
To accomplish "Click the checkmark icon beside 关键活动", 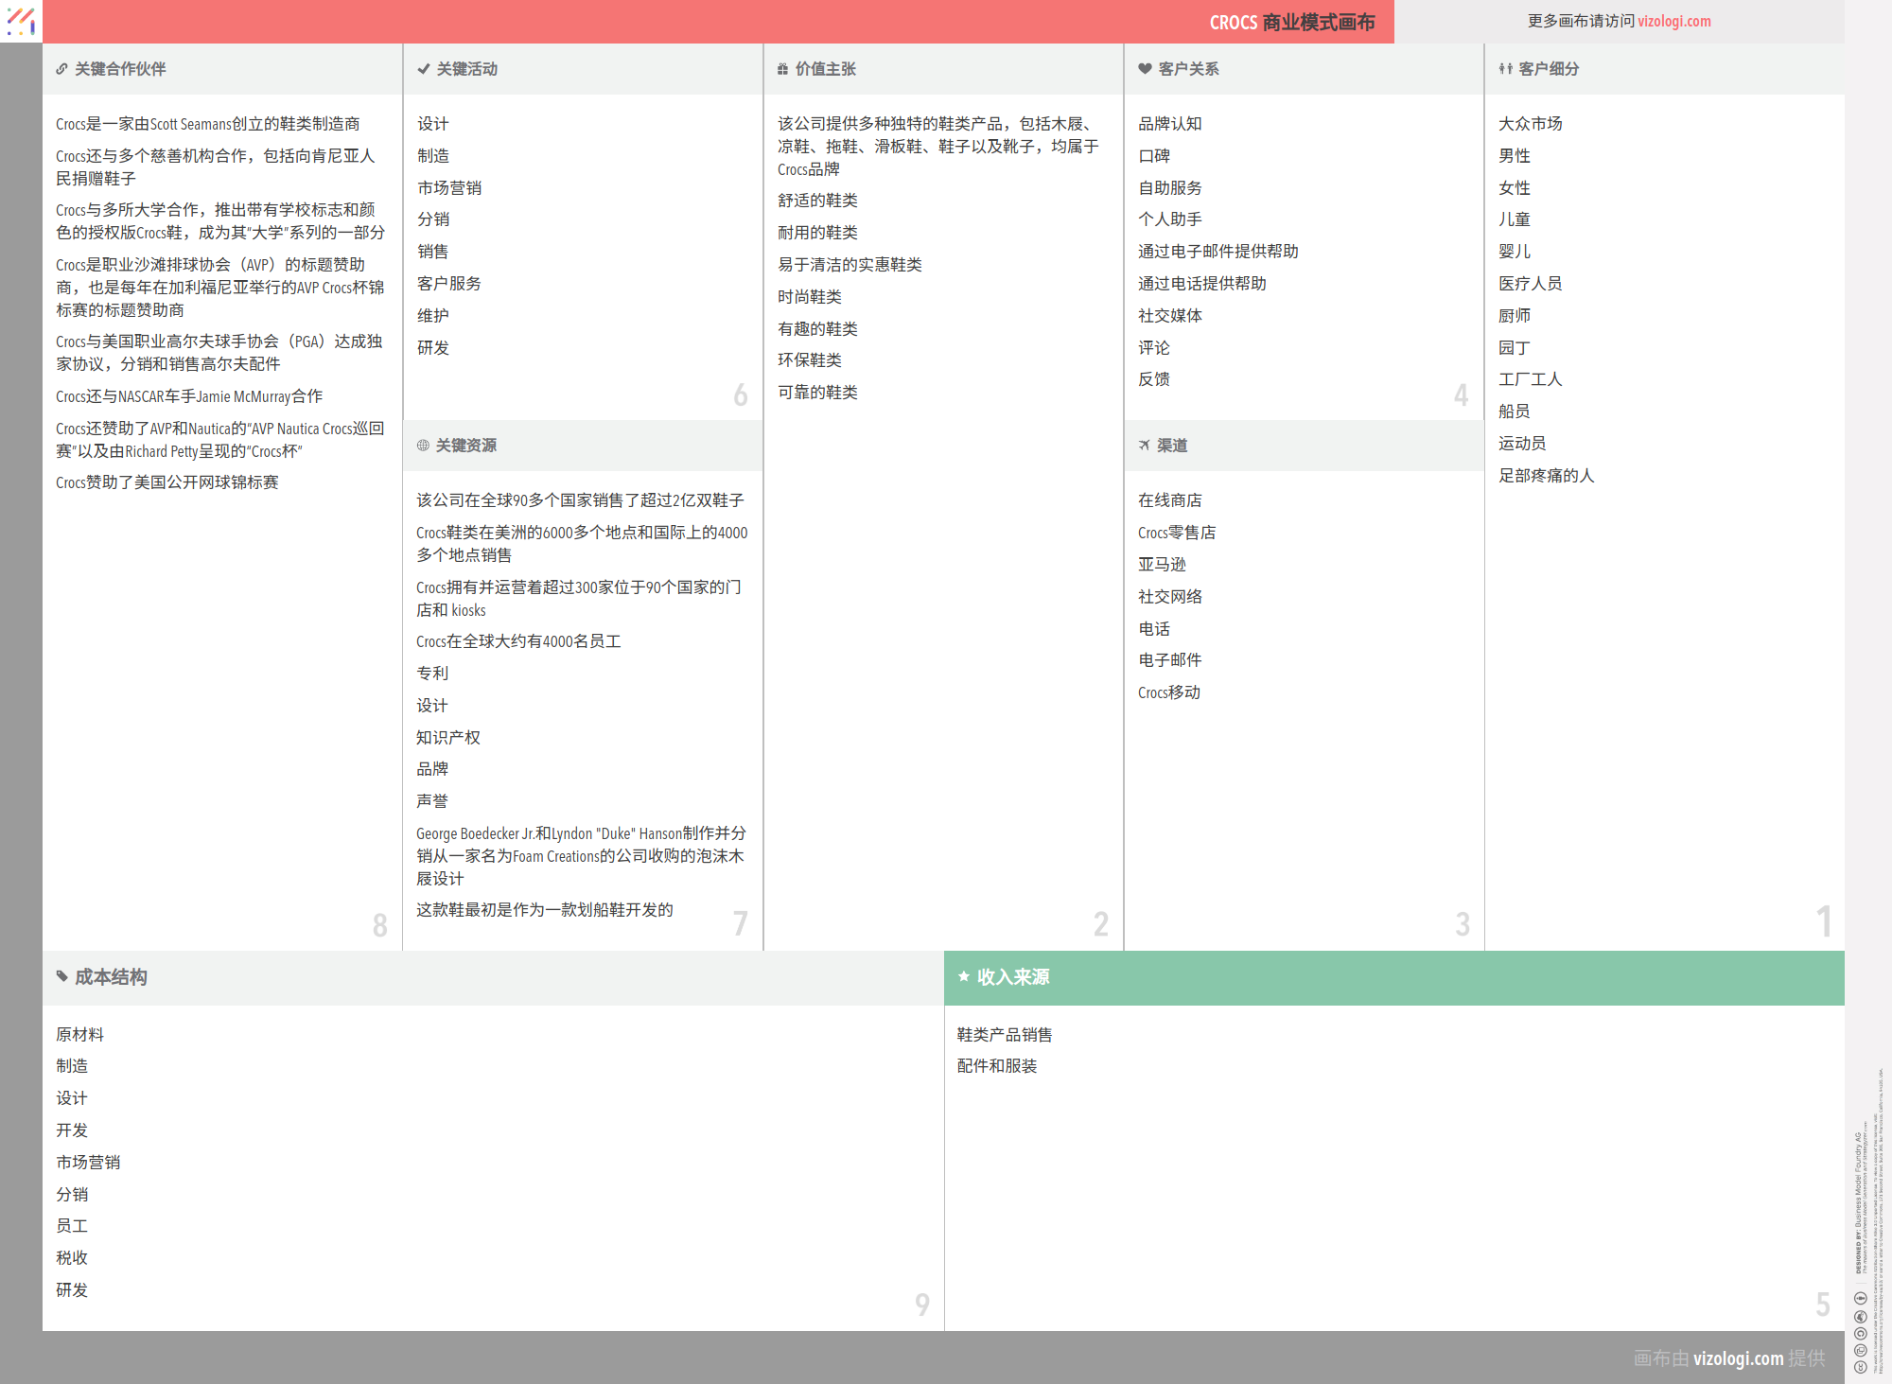I will pyautogui.click(x=424, y=69).
